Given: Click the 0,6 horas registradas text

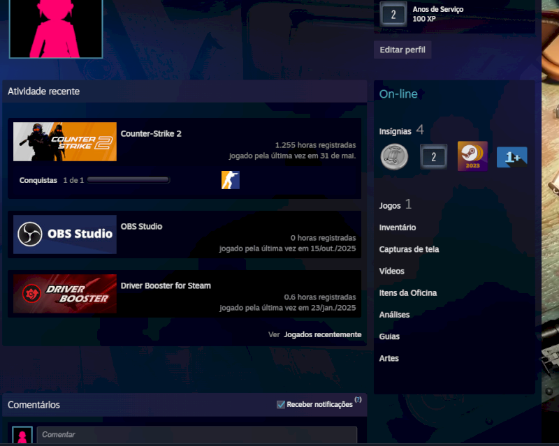Looking at the screenshot, I should point(320,297).
